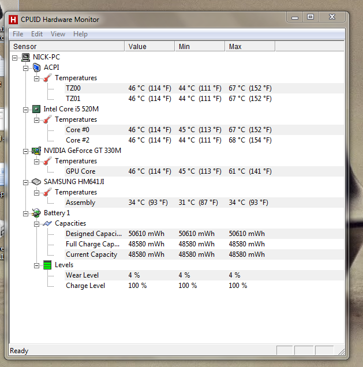The width and height of the screenshot is (363, 367).
Task: Click the Max column header
Action: (250, 46)
